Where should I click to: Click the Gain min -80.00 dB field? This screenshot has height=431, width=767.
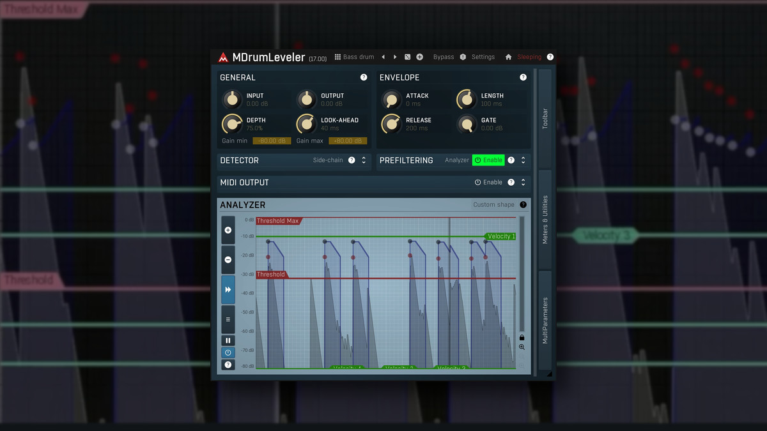point(272,140)
